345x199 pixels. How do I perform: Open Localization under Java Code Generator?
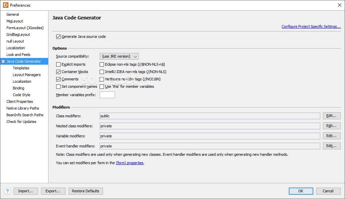pos(22,81)
